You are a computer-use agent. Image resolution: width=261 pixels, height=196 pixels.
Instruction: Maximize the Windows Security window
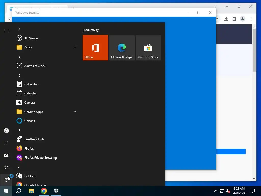[198, 13]
